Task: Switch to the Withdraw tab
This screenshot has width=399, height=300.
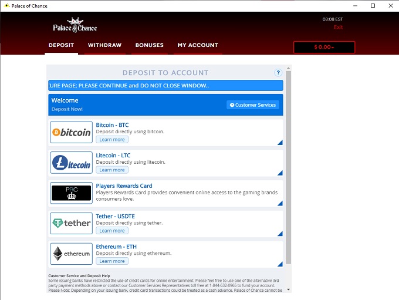Action: pos(104,45)
